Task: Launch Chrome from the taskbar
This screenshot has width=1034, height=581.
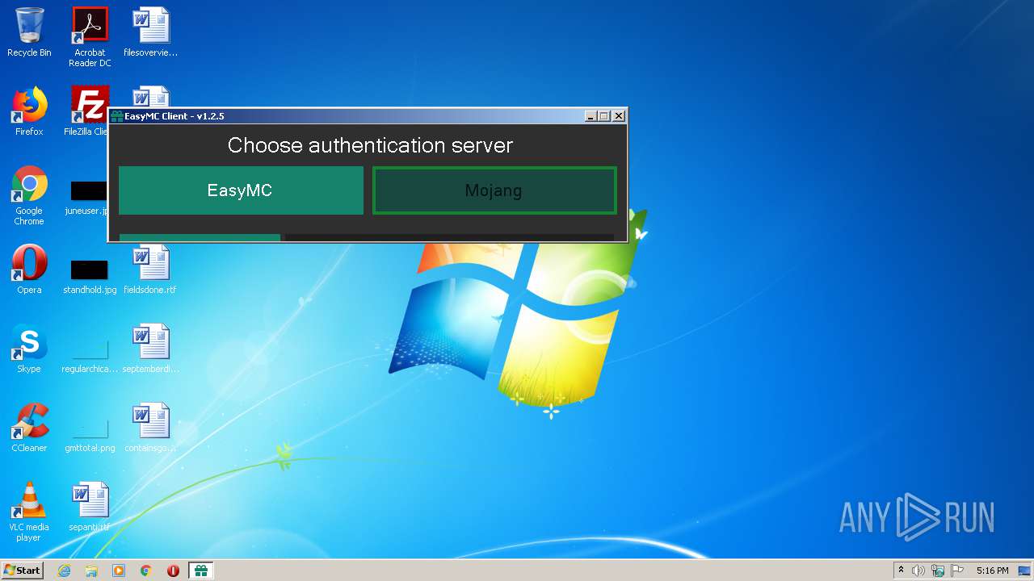Action: point(146,571)
